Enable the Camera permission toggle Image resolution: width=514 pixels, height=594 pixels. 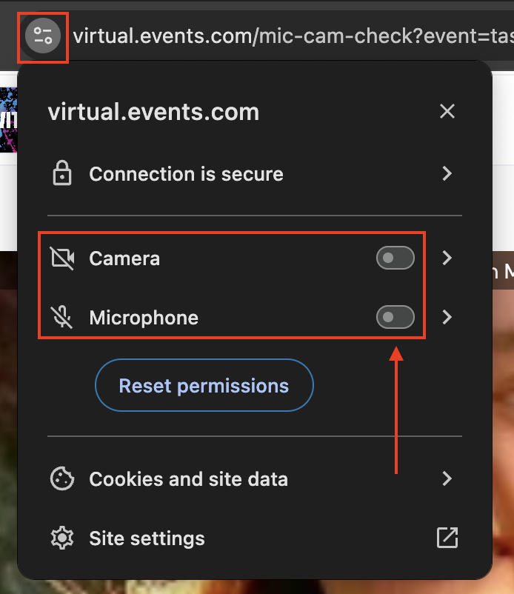(395, 258)
